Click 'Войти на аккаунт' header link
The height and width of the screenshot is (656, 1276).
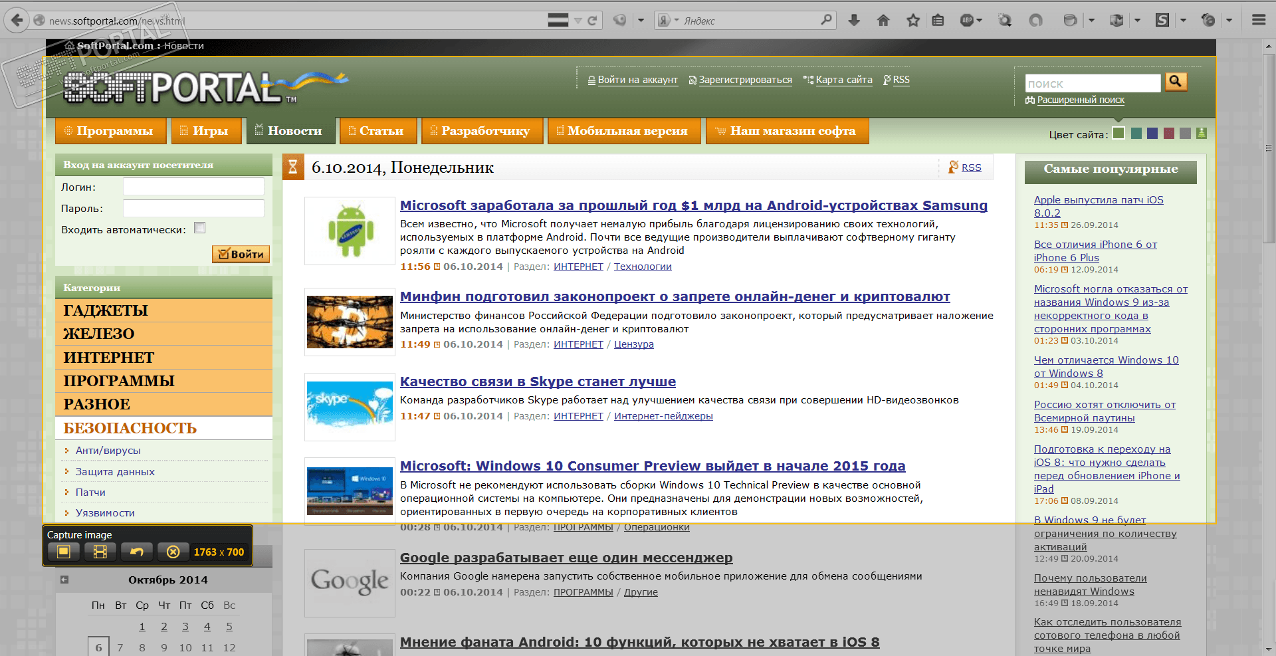[638, 80]
